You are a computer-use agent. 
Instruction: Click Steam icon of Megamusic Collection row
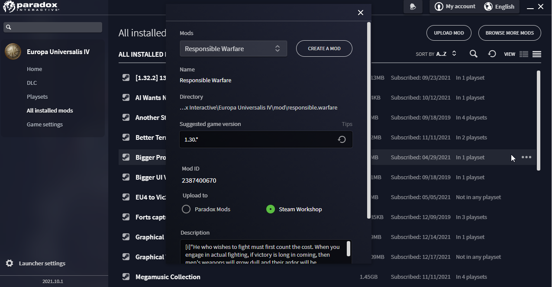click(x=126, y=277)
